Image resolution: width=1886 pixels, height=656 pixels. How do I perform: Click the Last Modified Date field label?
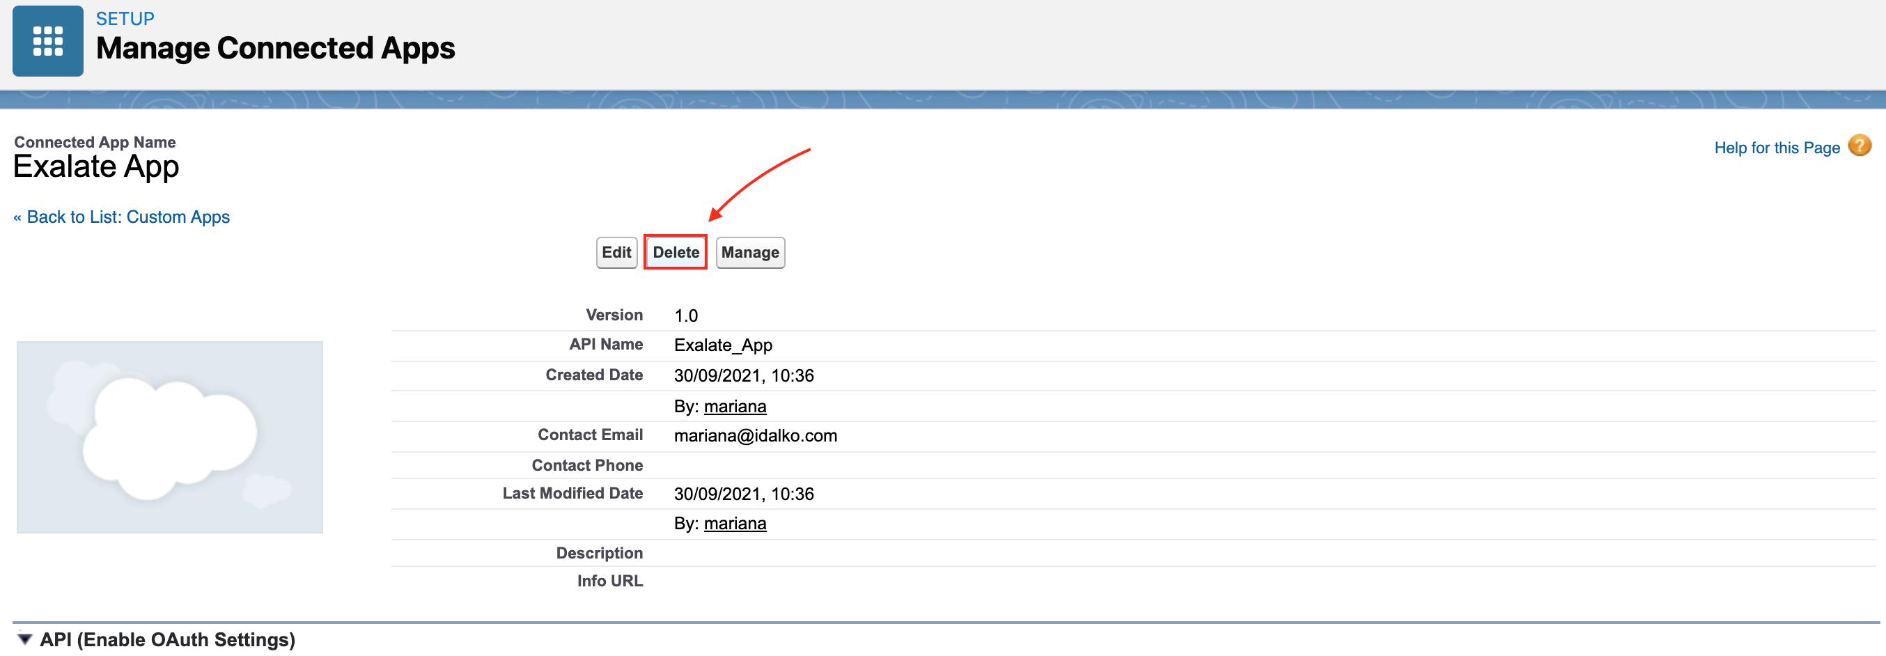tap(572, 494)
